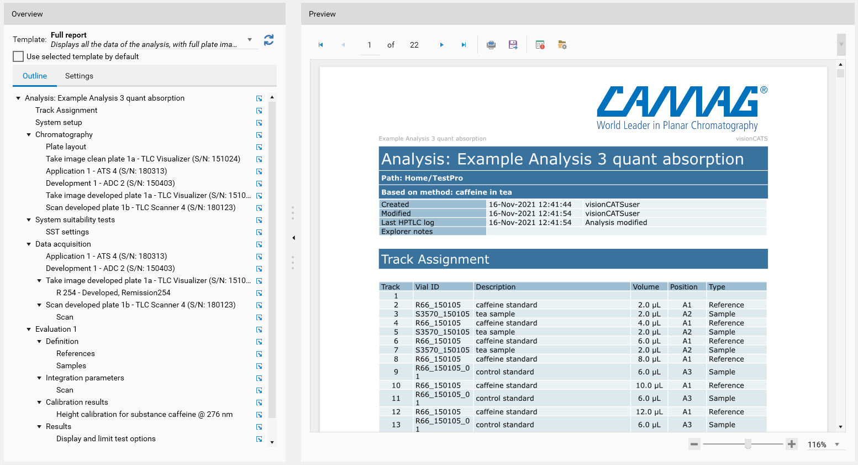Switch to the Settings tab
This screenshot has height=465, width=858.
(79, 76)
